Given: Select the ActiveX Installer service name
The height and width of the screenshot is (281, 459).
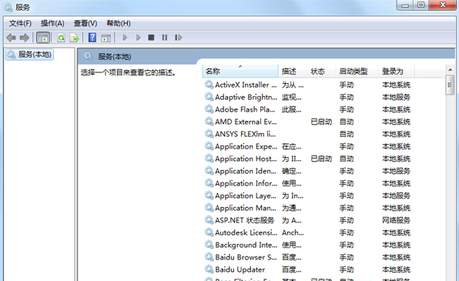Looking at the screenshot, I should click(246, 85).
